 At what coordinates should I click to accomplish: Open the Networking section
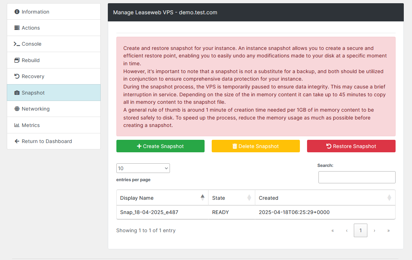coord(54,109)
